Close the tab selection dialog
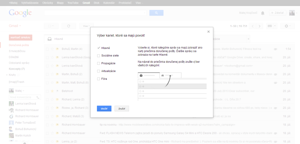This screenshot has height=144, width=300. click(208, 32)
